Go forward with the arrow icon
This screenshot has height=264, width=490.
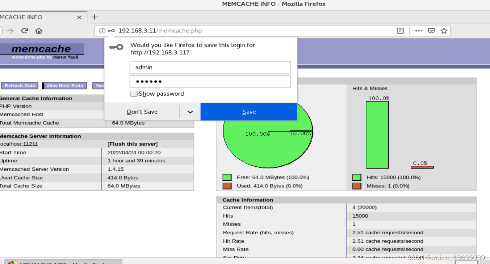[x=10, y=31]
